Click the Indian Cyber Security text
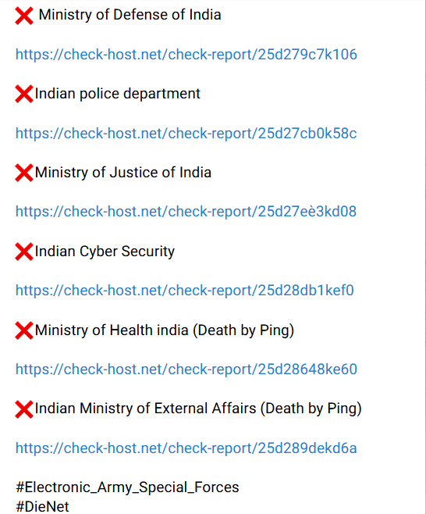 105,252
